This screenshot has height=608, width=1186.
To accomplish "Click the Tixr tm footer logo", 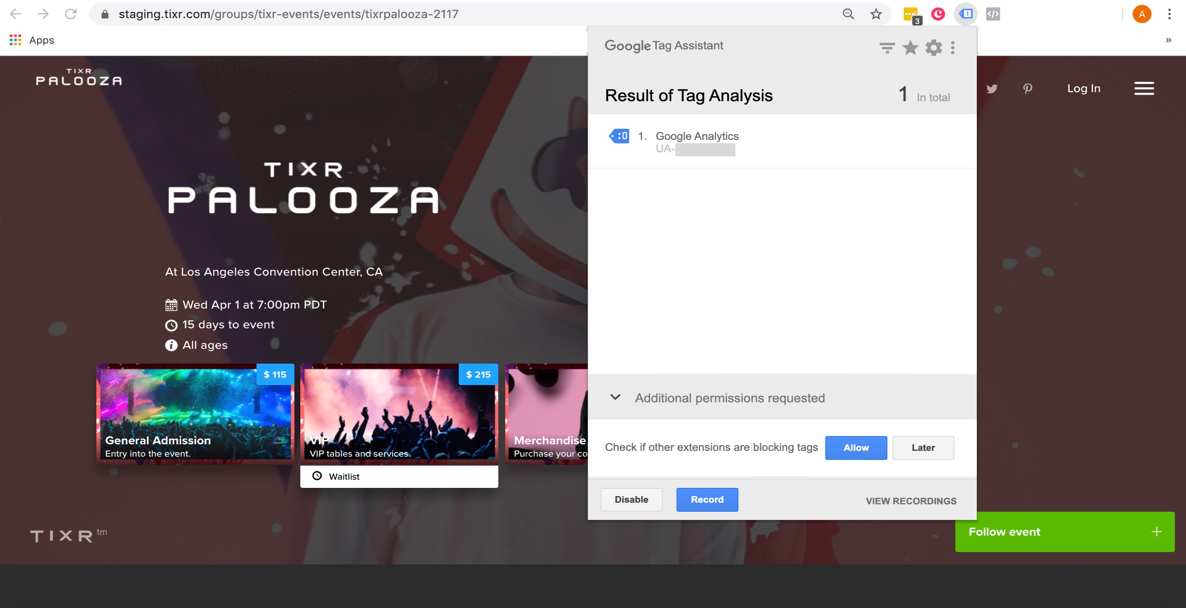I will click(x=69, y=535).
